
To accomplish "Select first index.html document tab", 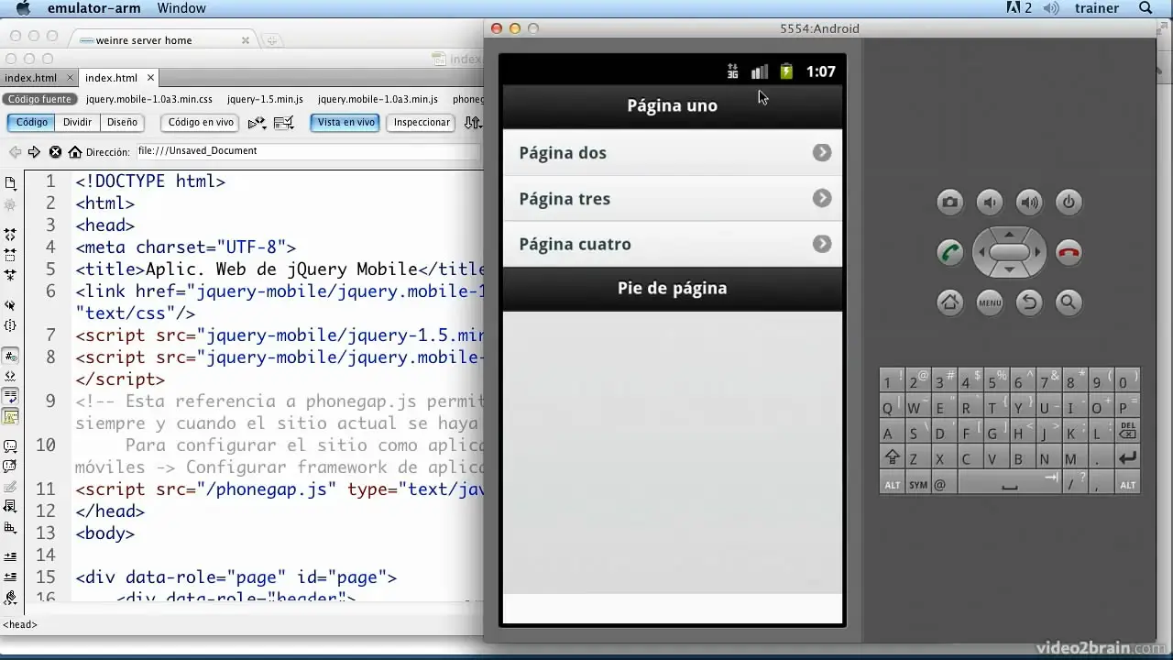I will pyautogui.click(x=31, y=78).
